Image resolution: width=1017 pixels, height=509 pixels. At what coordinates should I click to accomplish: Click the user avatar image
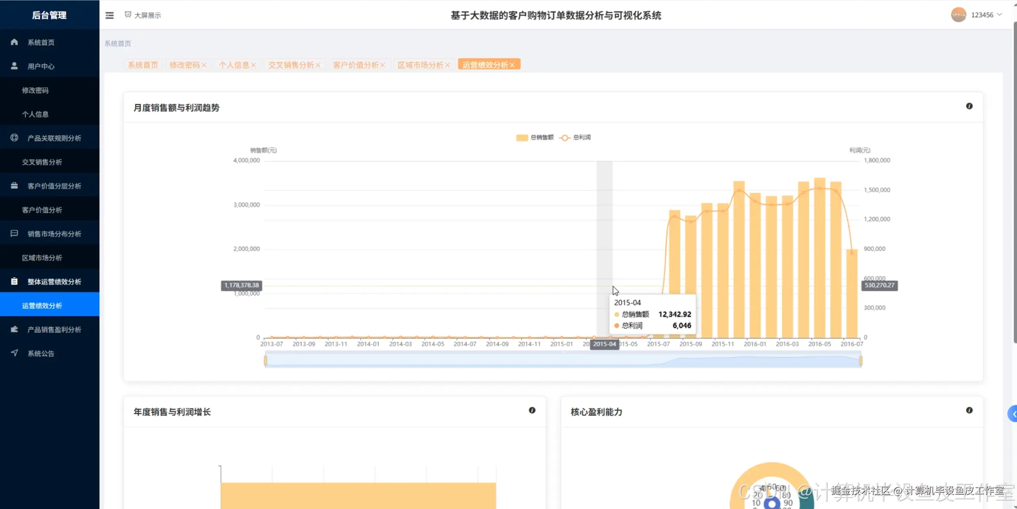(958, 15)
